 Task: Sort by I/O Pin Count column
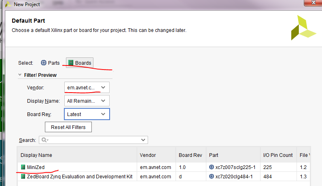(278, 155)
